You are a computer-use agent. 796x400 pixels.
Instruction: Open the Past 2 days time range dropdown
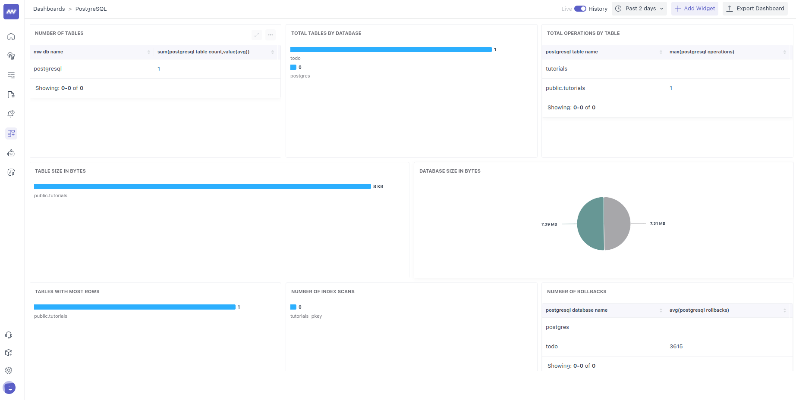[x=639, y=8]
